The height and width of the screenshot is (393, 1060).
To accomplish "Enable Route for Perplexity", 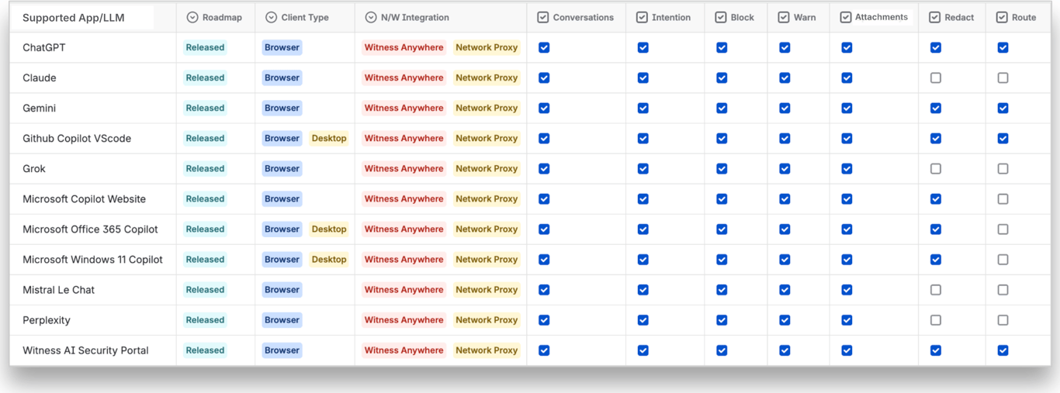I will [x=1003, y=320].
